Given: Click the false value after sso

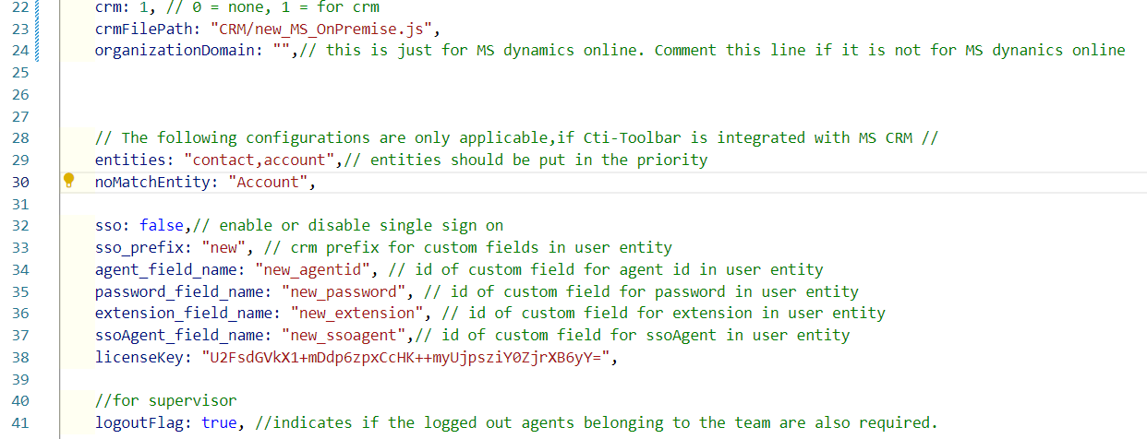Looking at the screenshot, I should (161, 226).
